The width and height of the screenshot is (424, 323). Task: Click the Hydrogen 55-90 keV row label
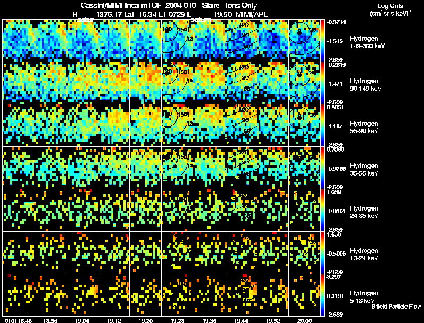364,127
